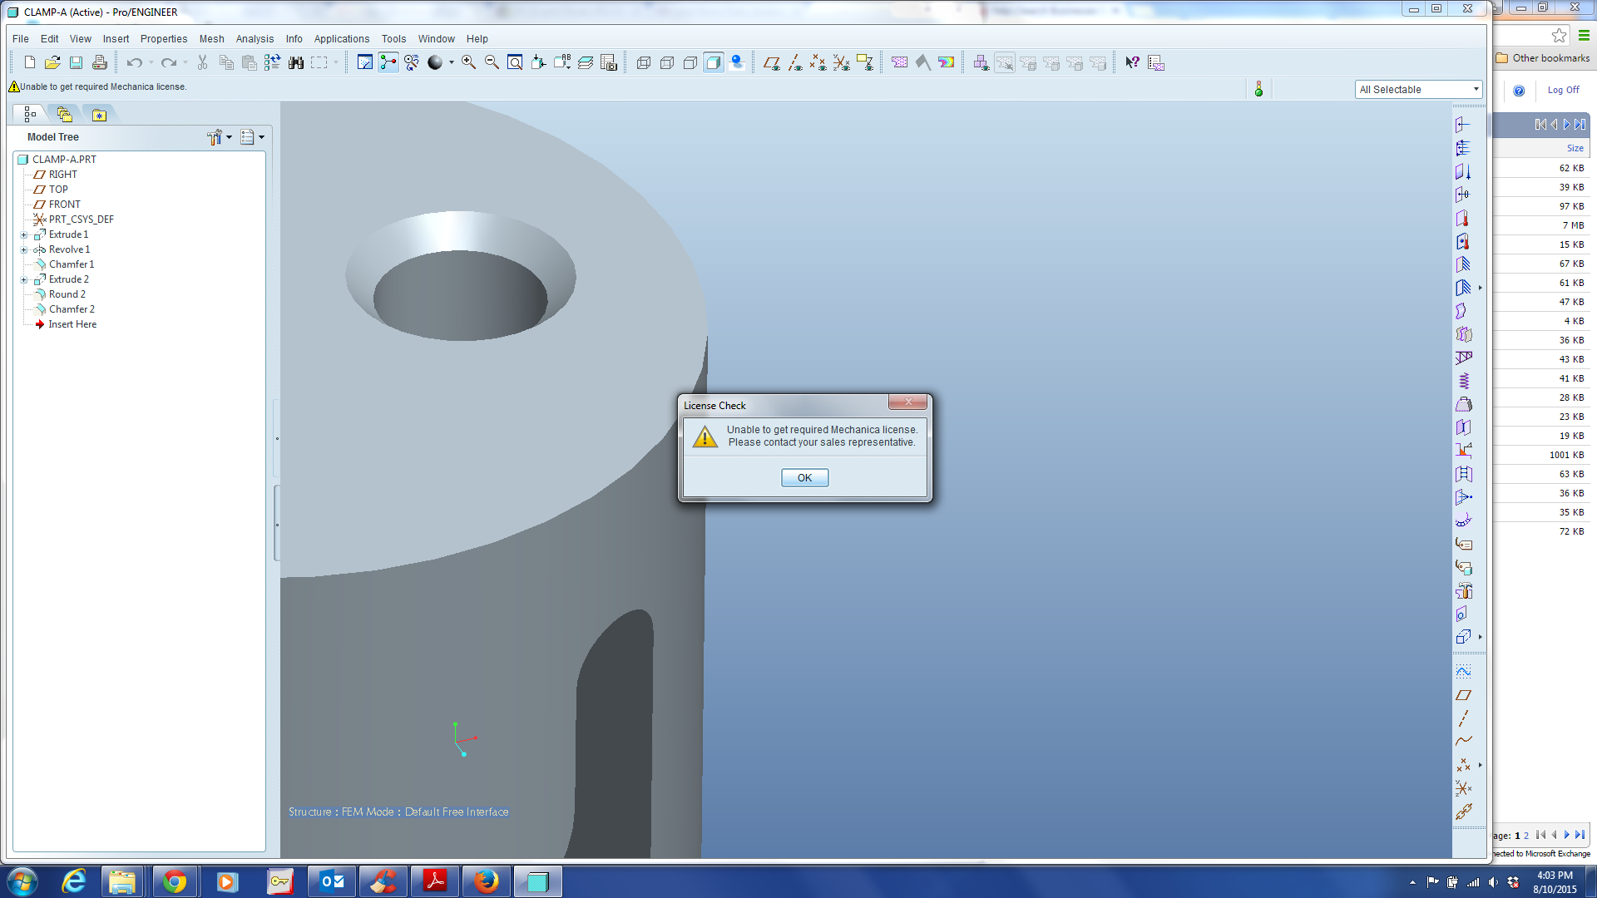Add a thermometer temperature load from right toolbar

[x=1463, y=218]
